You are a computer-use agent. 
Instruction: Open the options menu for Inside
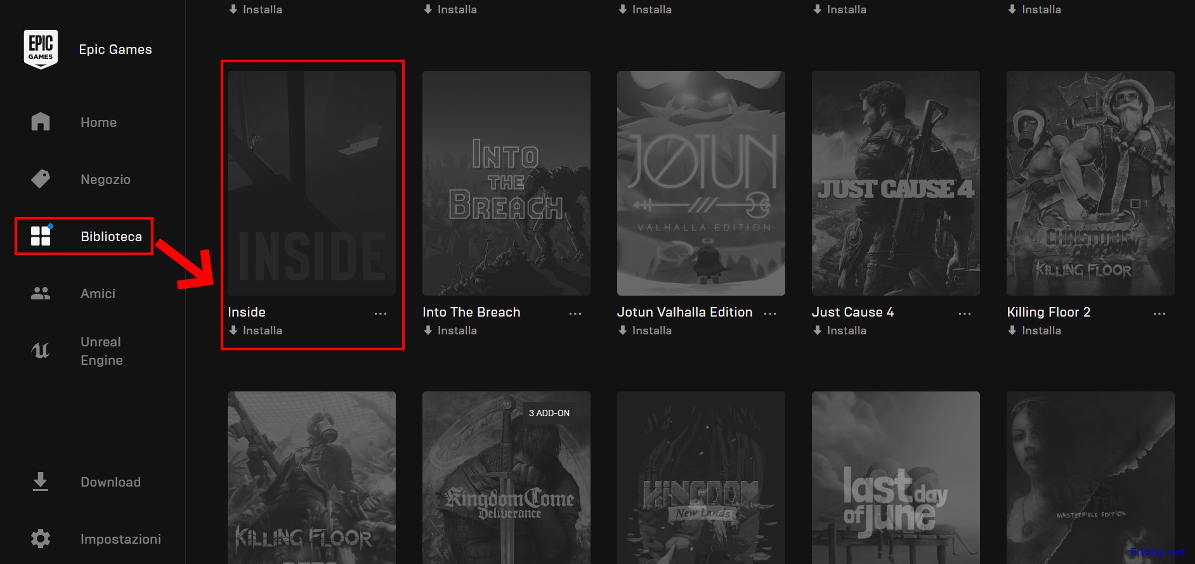(x=381, y=313)
